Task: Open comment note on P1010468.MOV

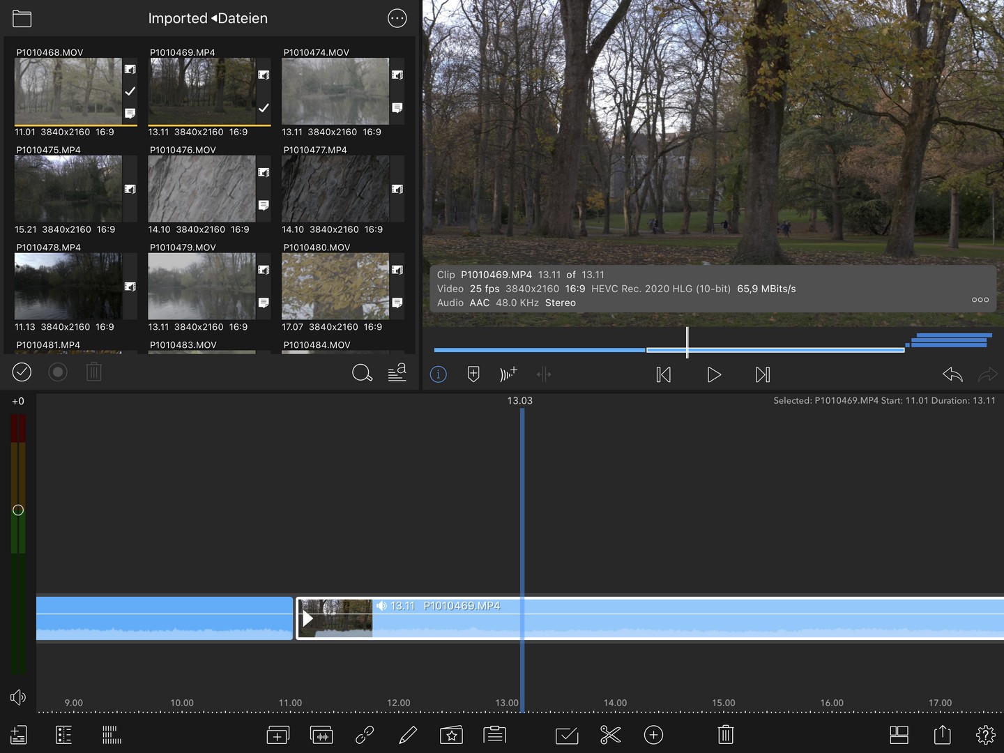Action: click(130, 113)
